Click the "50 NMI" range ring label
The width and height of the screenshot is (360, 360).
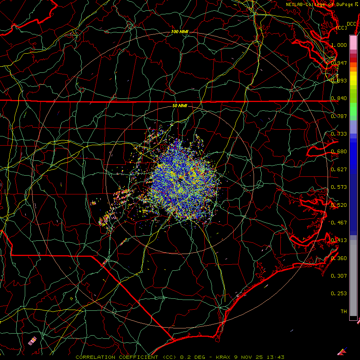click(180, 106)
